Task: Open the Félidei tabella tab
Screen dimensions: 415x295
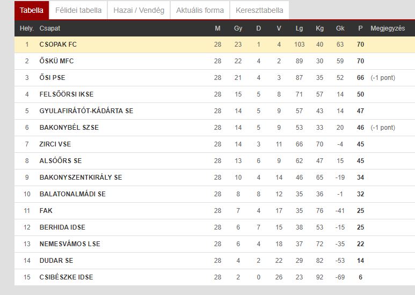Action: pos(78,10)
